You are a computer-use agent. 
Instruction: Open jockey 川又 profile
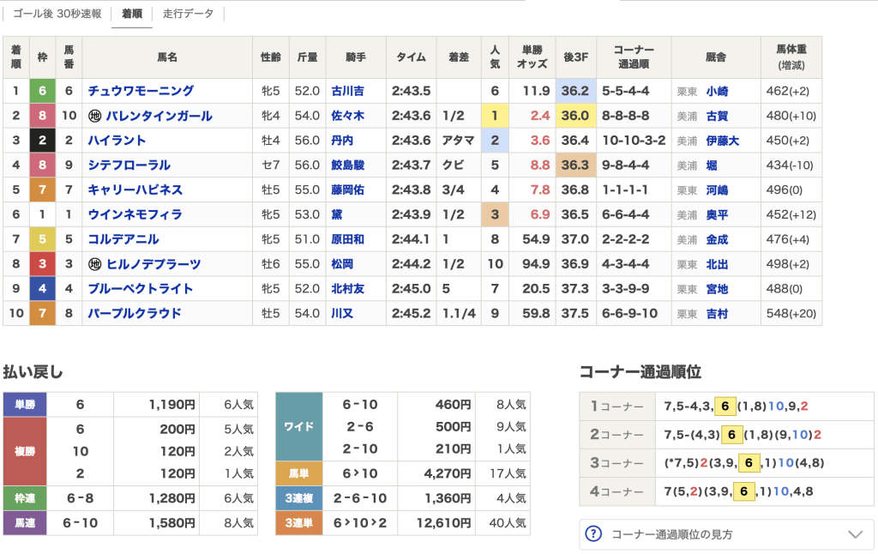coord(342,313)
